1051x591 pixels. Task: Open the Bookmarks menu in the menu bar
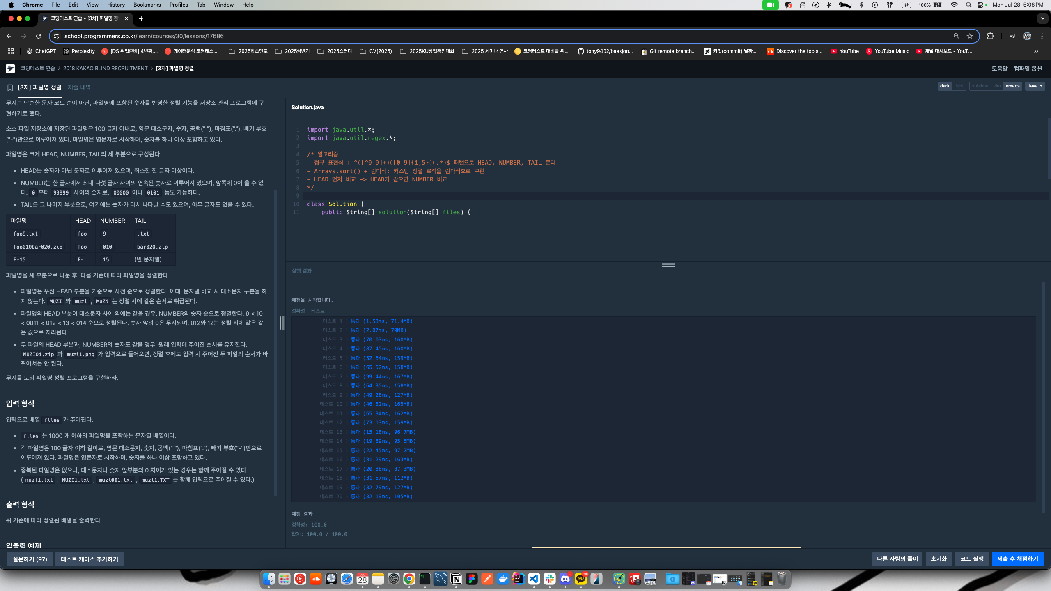point(147,5)
